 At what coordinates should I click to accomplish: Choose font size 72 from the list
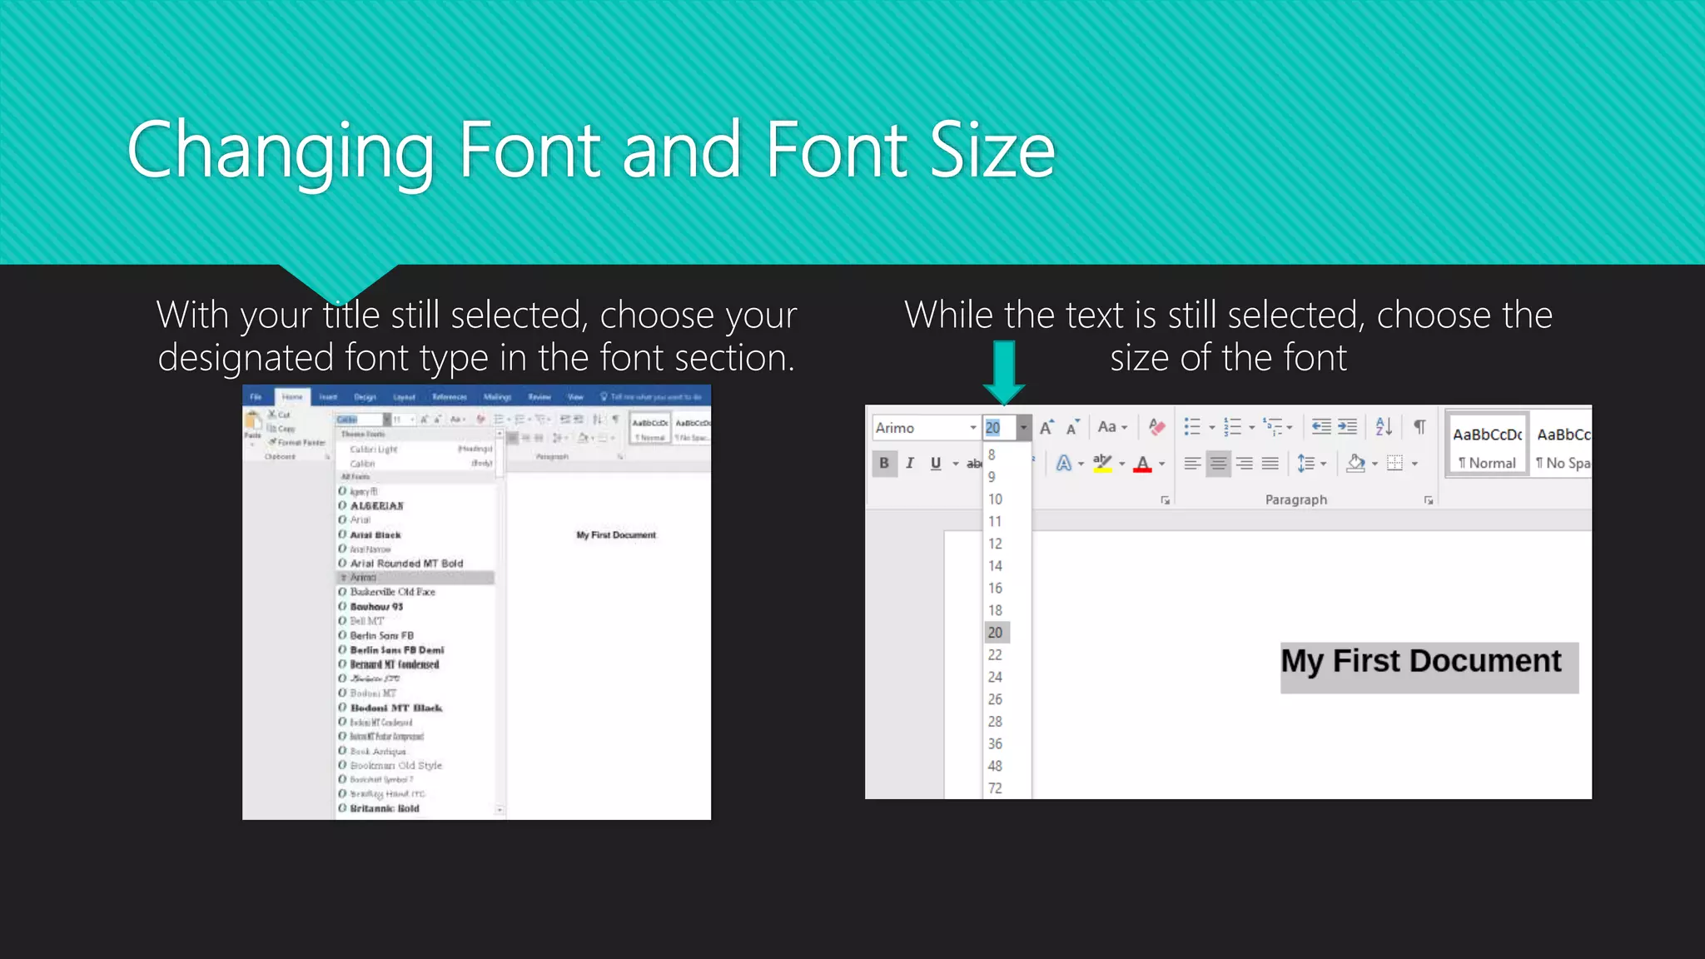pyautogui.click(x=996, y=788)
